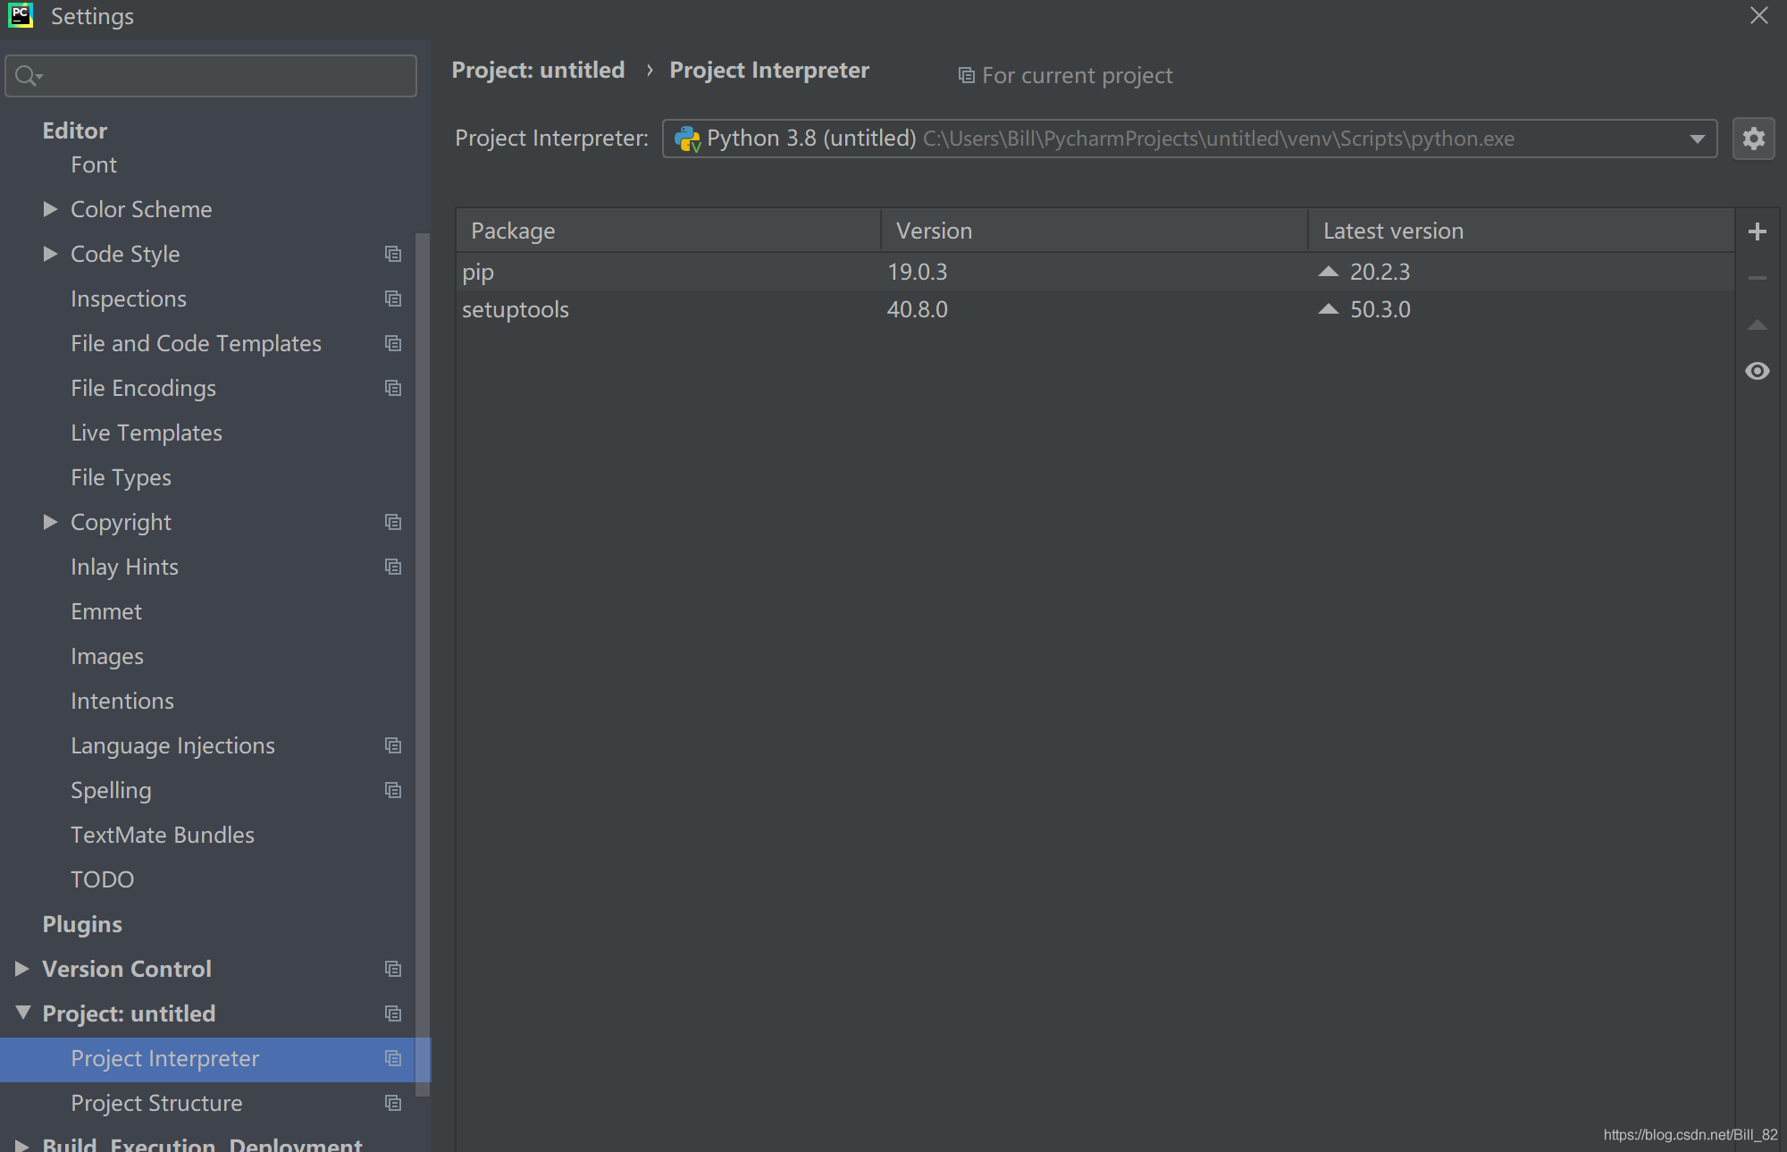Screen dimensions: 1787x1152
Task: Click the project-level icon next to Spelling
Action: [x=392, y=790]
